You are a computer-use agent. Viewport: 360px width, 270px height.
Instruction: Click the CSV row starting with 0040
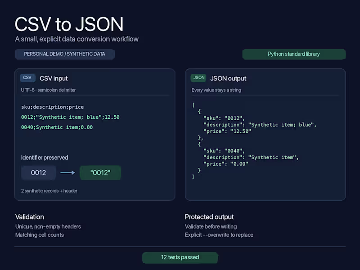(x=57, y=127)
